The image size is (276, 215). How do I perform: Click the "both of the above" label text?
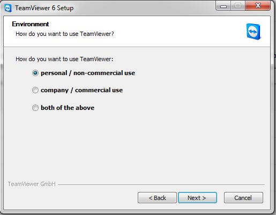click(x=68, y=108)
